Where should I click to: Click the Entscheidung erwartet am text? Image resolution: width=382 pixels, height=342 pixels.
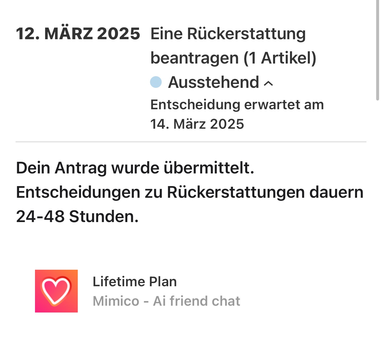point(237,105)
